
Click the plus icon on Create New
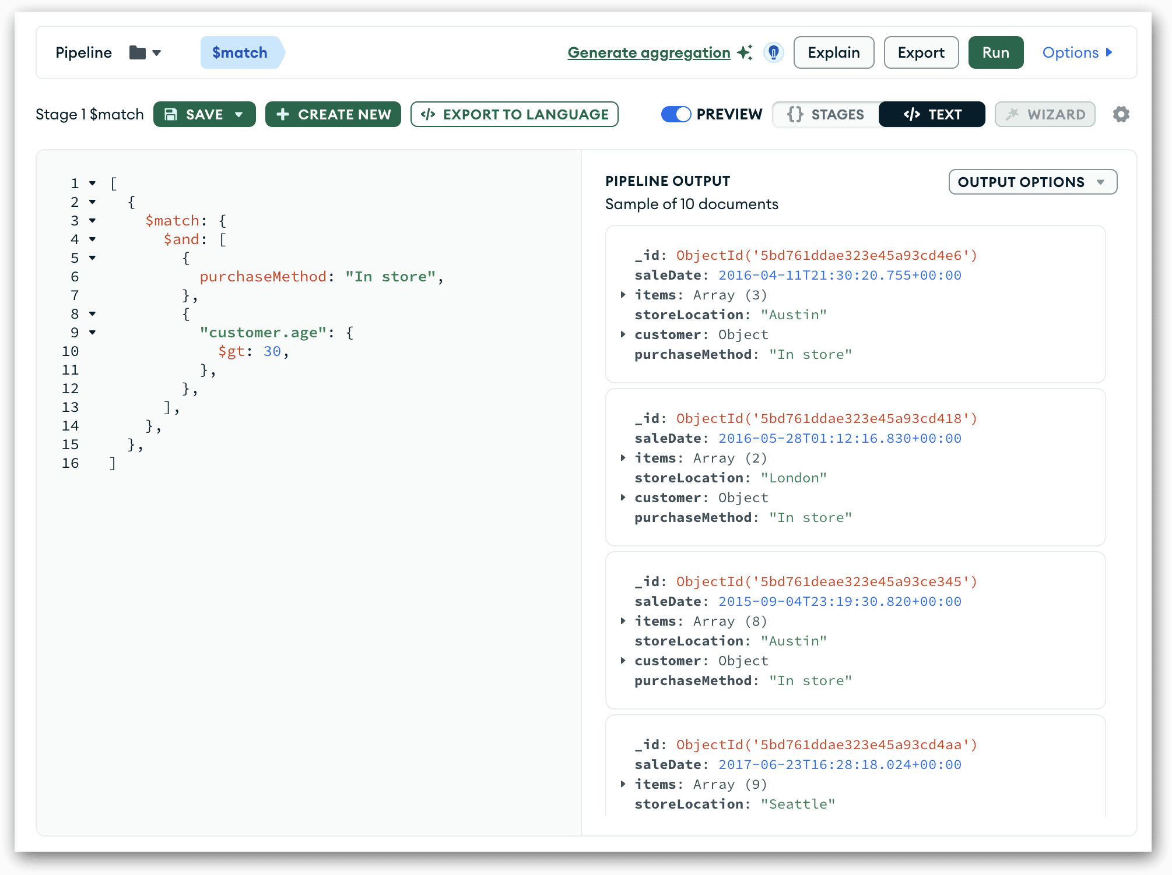283,114
